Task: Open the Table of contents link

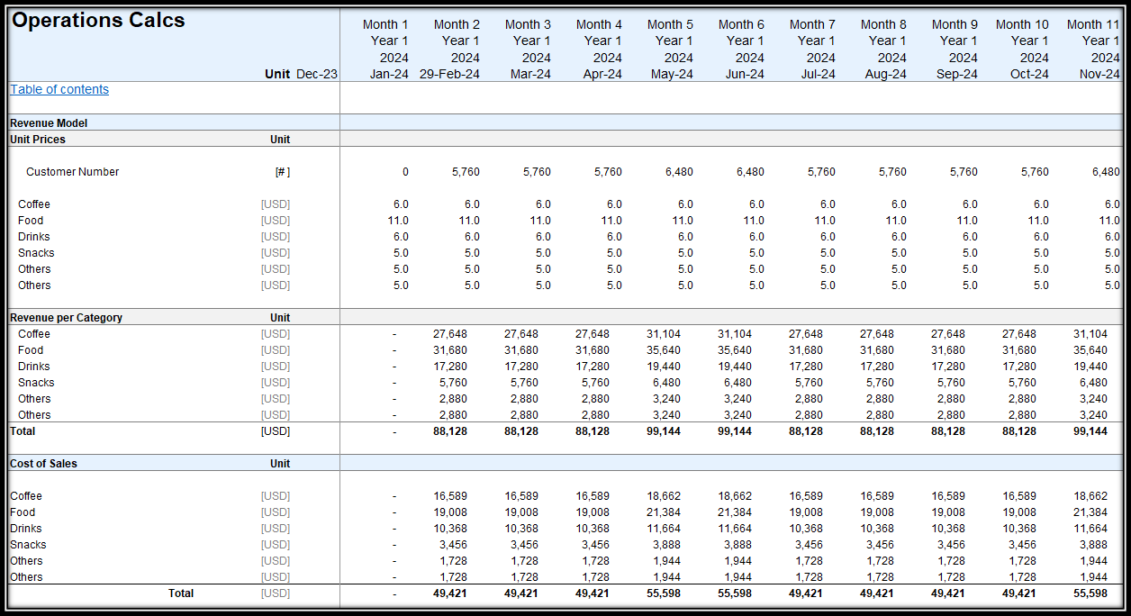Action: click(x=59, y=89)
